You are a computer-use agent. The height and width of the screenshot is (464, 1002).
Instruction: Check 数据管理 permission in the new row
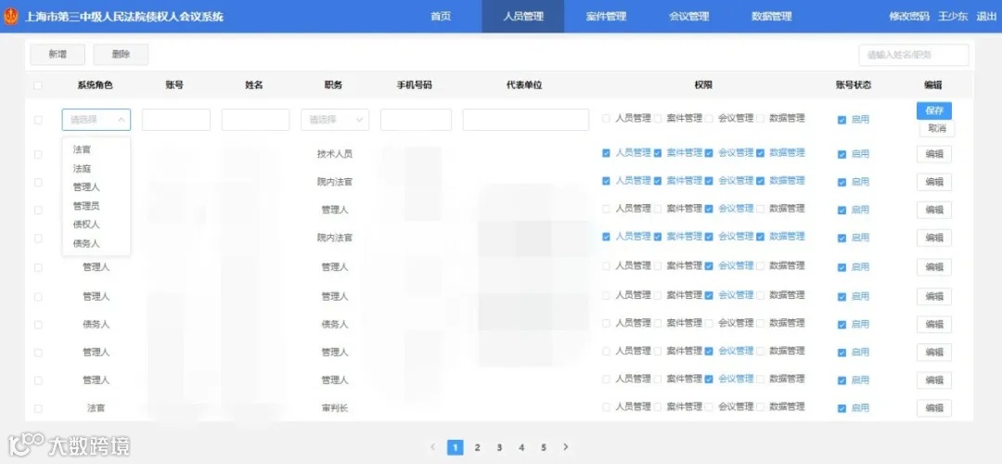pos(761,118)
